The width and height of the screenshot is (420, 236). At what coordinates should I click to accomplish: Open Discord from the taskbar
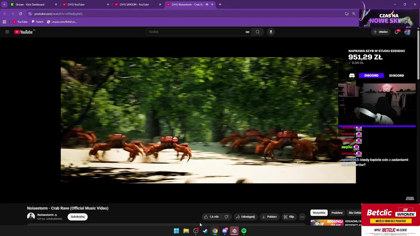[x=225, y=231]
